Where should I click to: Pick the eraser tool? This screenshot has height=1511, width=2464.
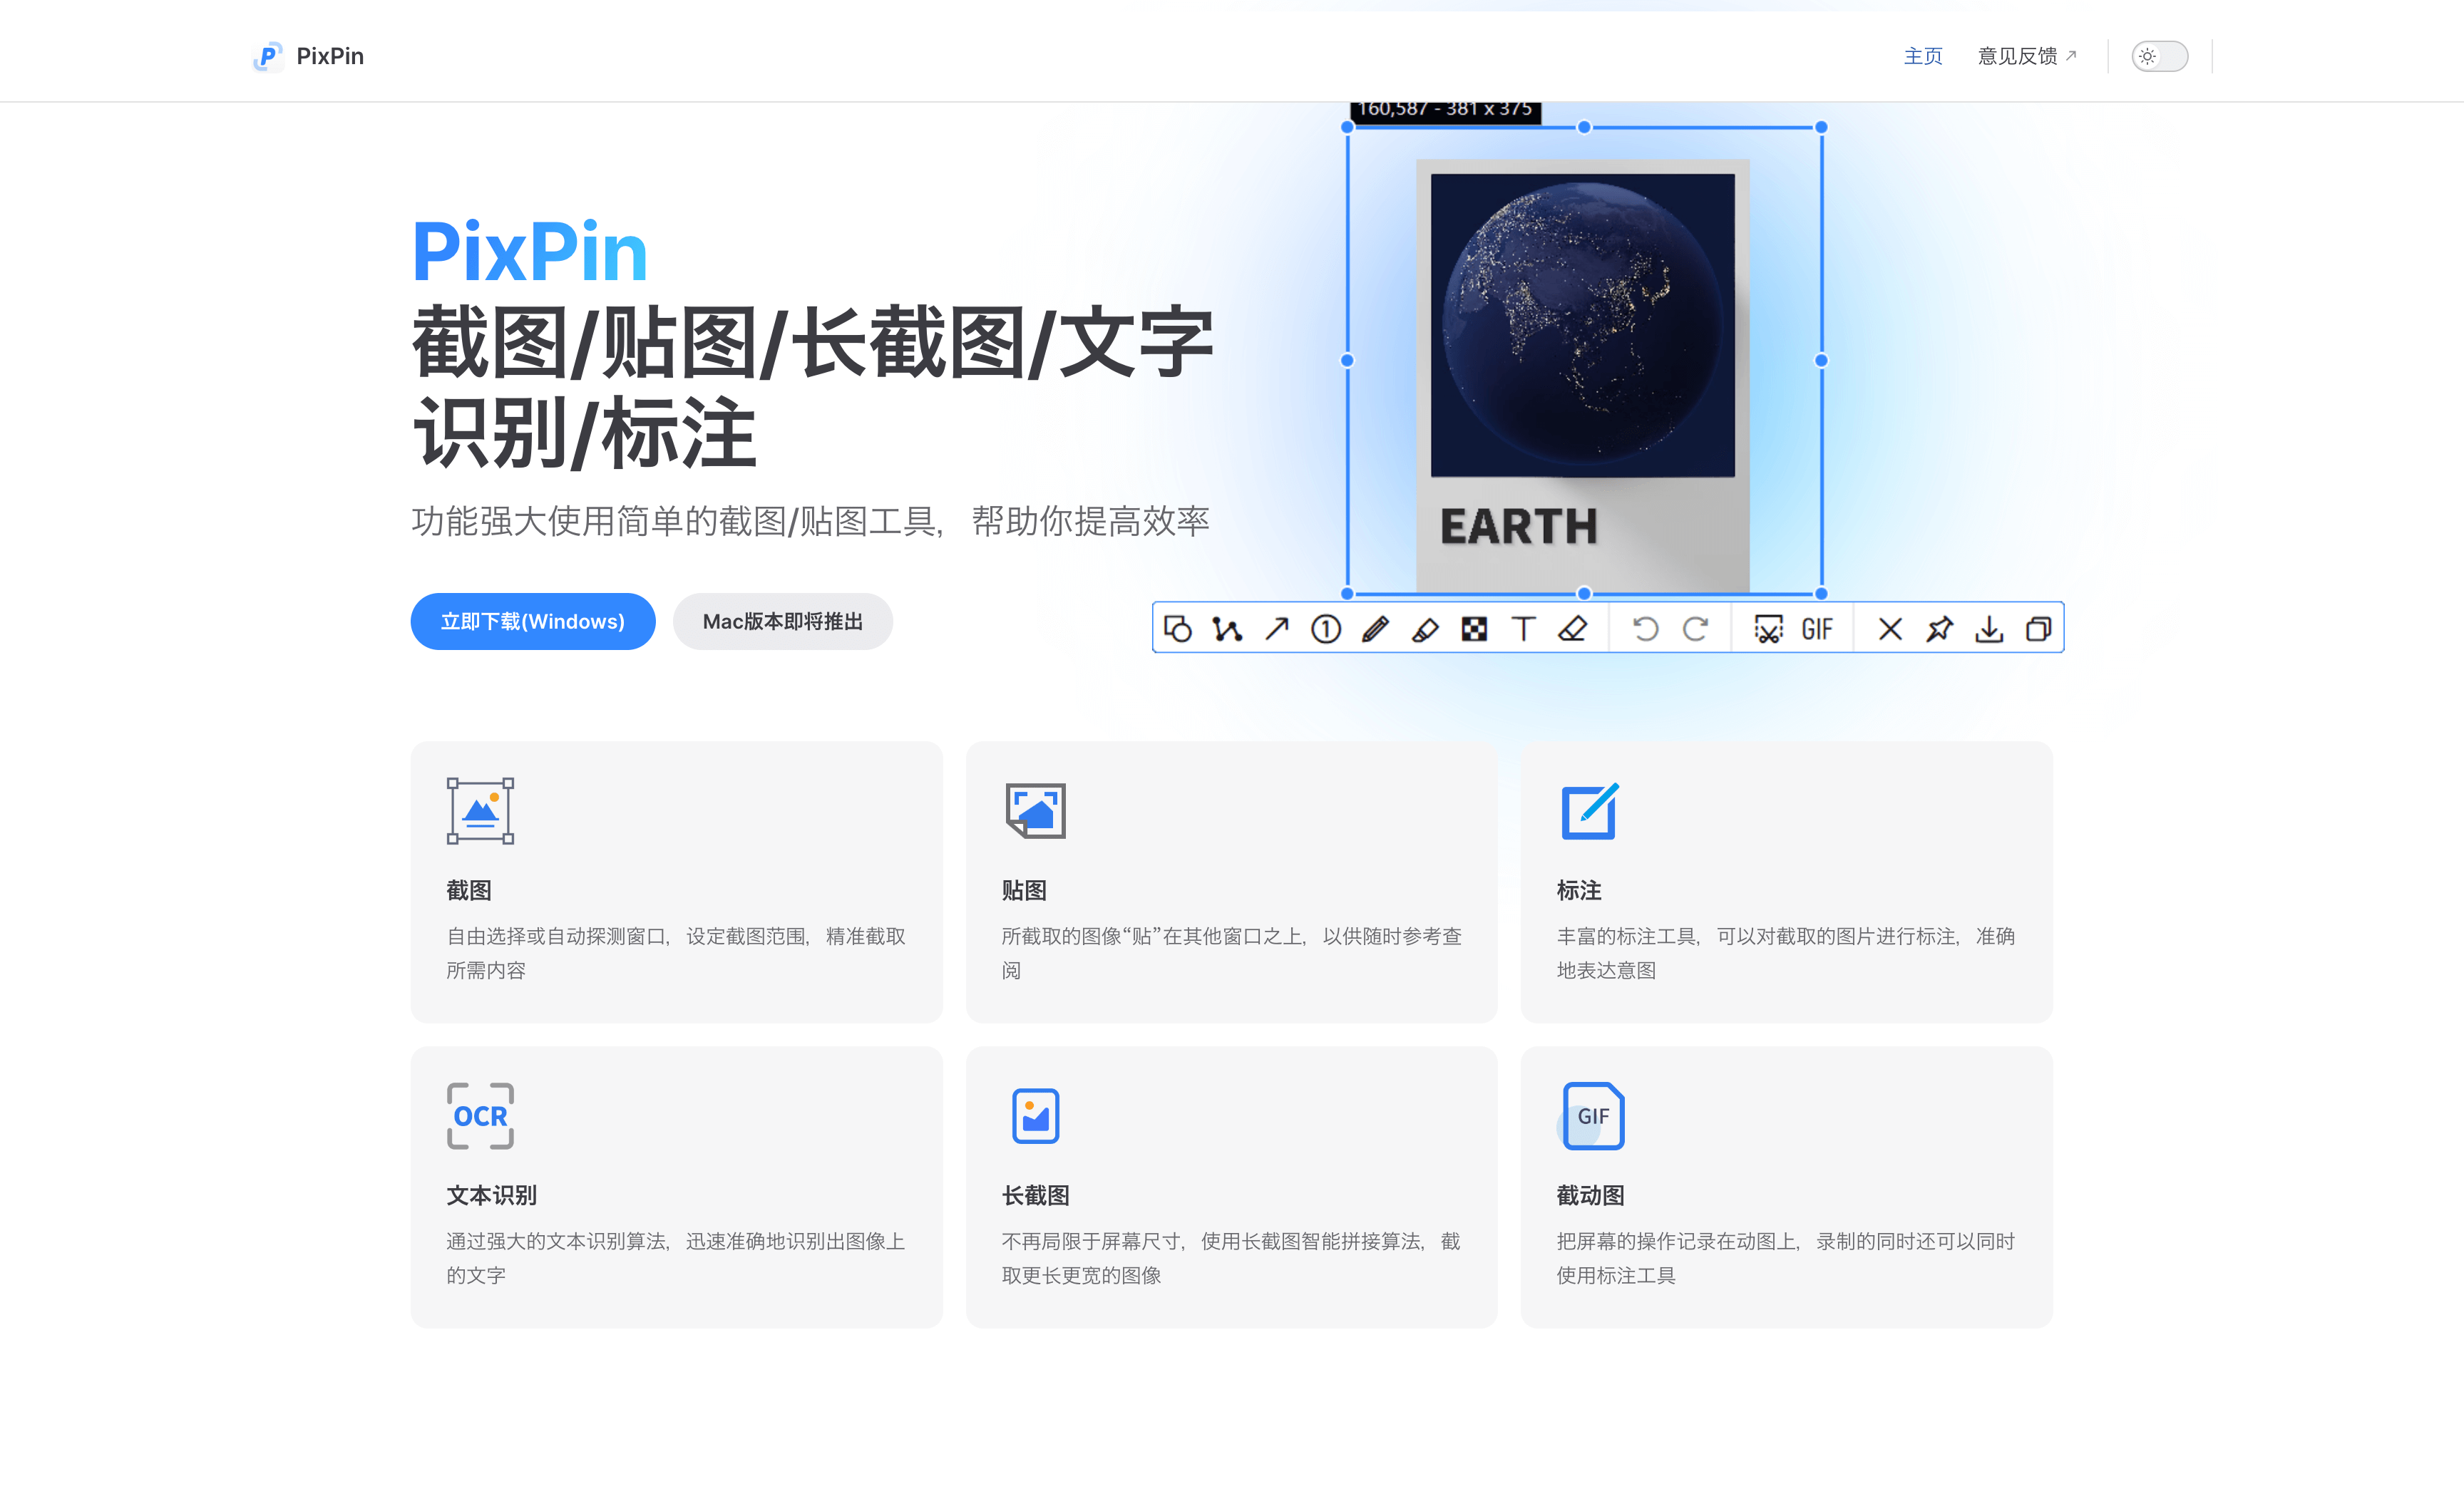[1573, 629]
